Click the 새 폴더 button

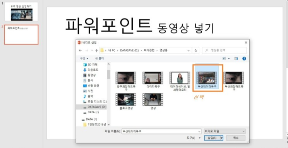tap(99, 58)
